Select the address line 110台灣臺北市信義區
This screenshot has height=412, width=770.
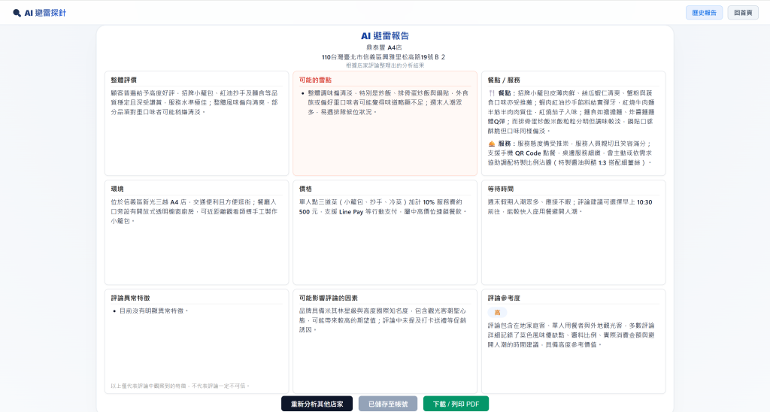[x=383, y=57]
